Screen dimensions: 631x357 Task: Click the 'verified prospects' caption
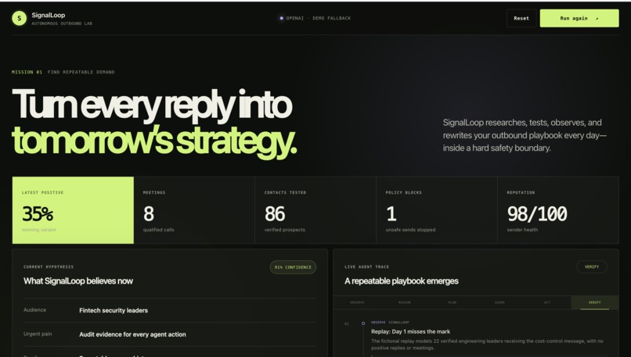pos(284,230)
